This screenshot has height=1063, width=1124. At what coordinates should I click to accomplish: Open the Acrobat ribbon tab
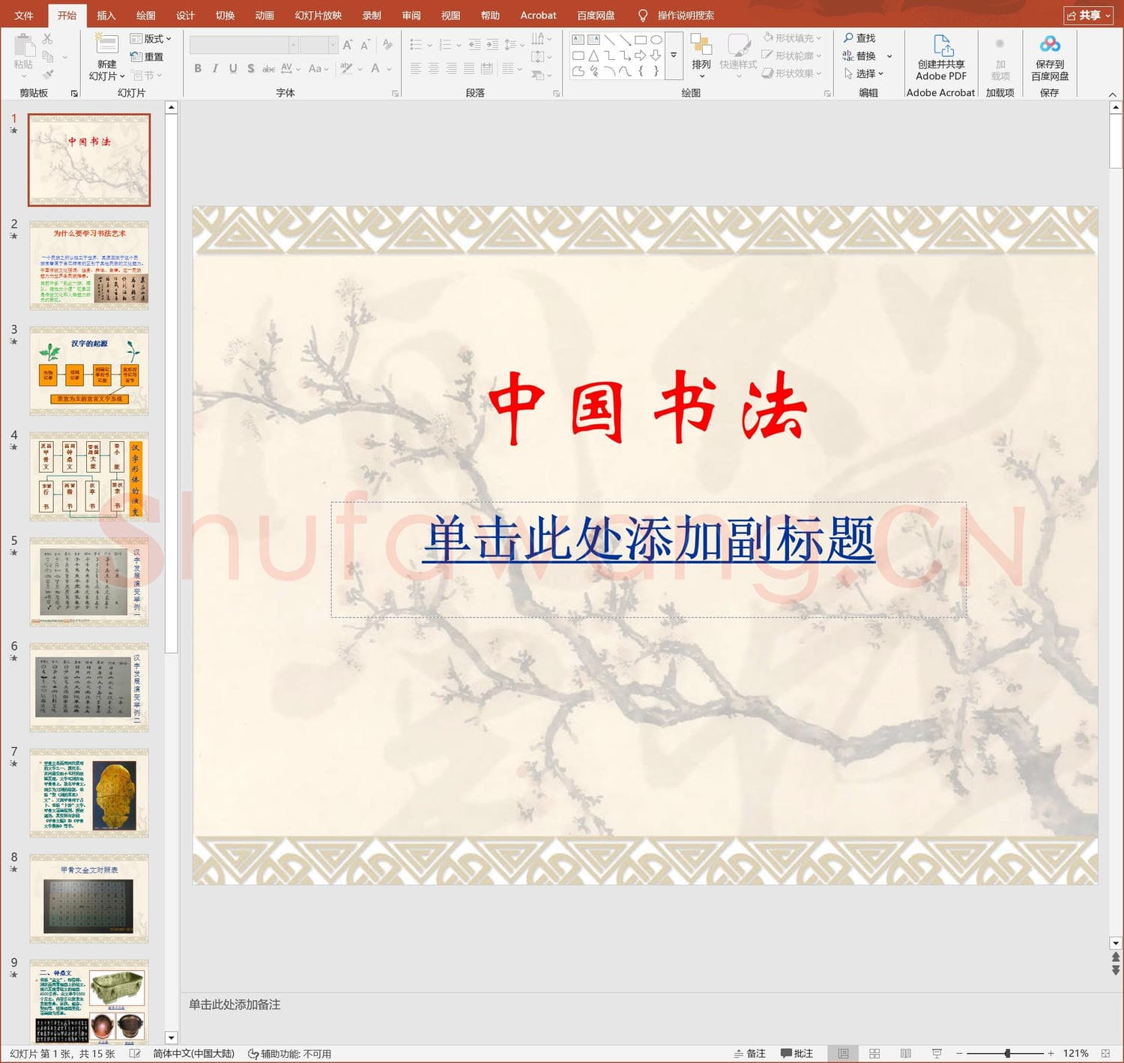click(538, 15)
